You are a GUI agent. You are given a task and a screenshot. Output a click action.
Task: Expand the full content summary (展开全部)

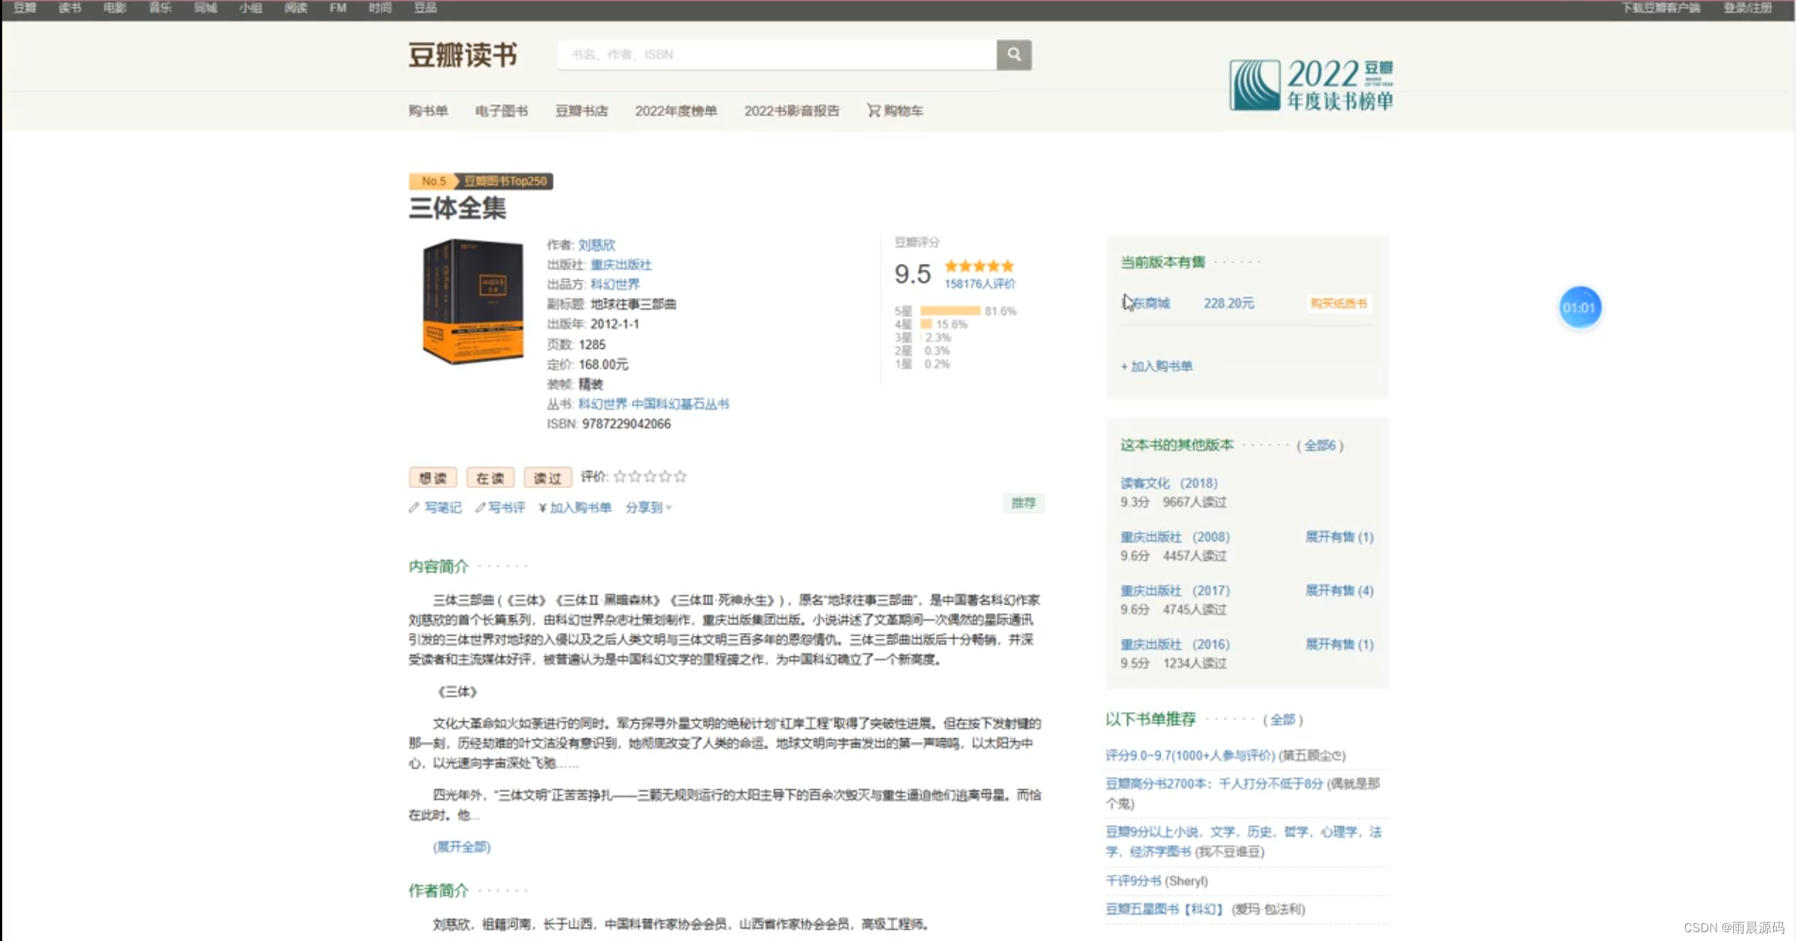point(462,847)
